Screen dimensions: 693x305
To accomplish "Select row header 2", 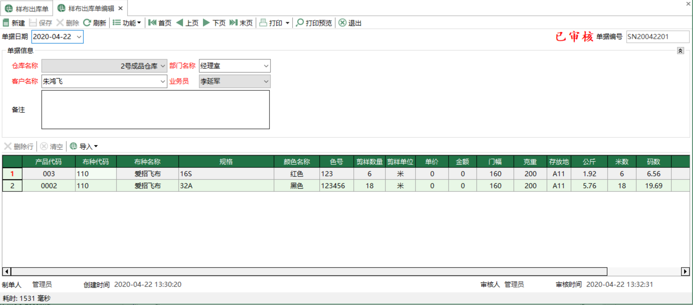I will [12, 186].
